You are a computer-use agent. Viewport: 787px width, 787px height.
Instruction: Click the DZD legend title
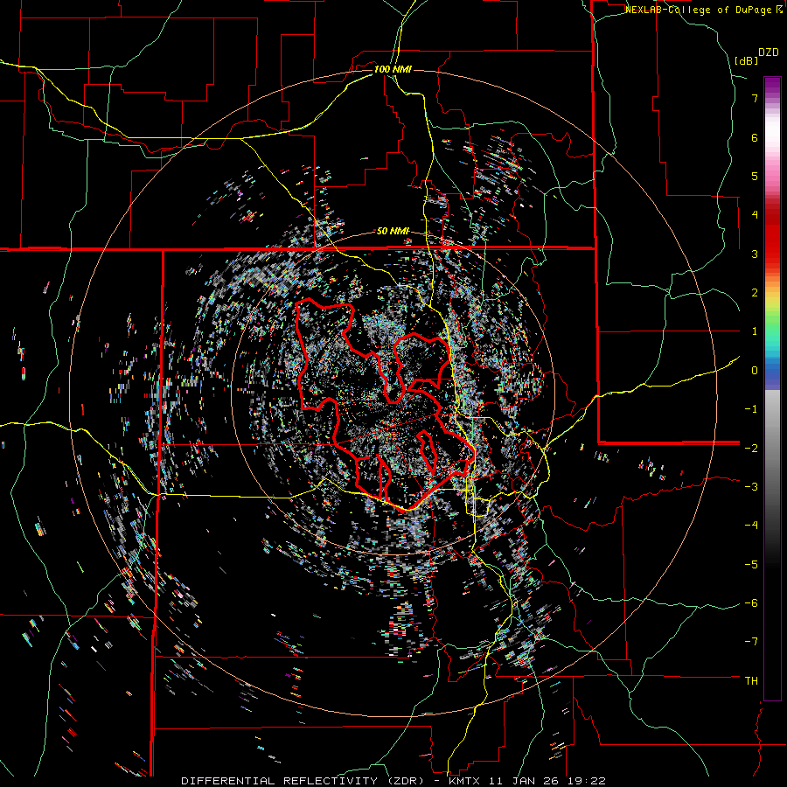click(x=769, y=52)
